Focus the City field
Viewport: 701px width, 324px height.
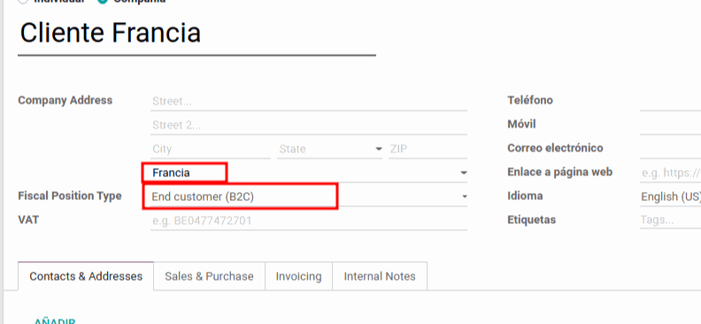210,149
